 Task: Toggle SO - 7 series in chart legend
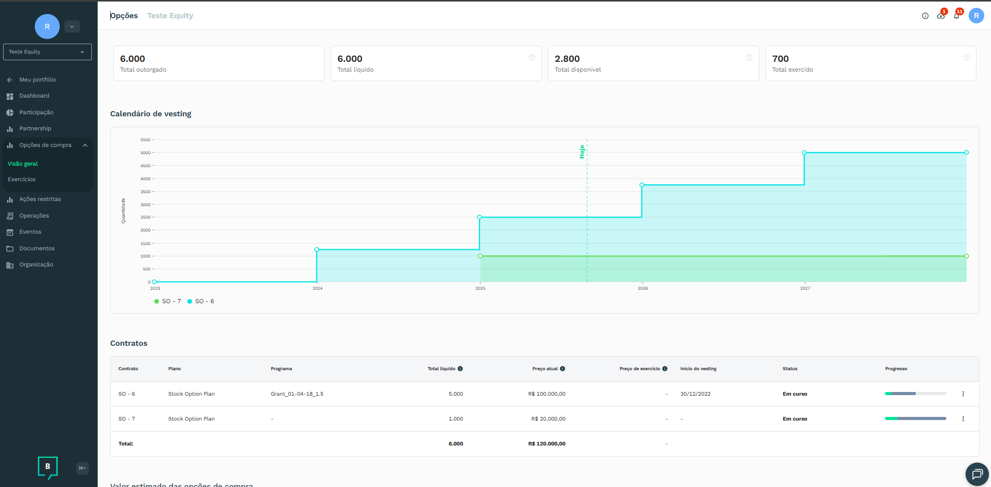(168, 301)
